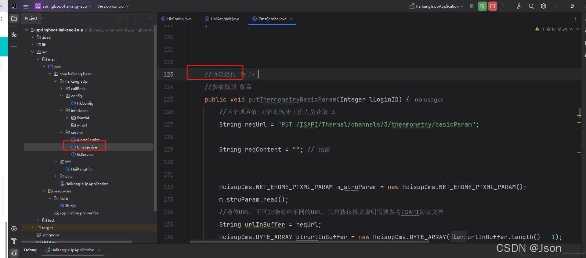Expand the target folder

coord(32,228)
